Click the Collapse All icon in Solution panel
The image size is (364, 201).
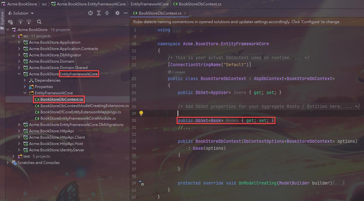(107, 13)
